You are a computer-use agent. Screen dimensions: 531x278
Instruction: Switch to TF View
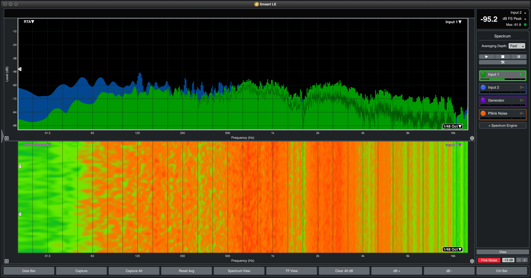pyautogui.click(x=291, y=271)
